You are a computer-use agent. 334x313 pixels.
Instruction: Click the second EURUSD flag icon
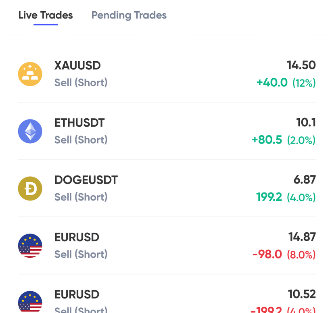coord(30,300)
